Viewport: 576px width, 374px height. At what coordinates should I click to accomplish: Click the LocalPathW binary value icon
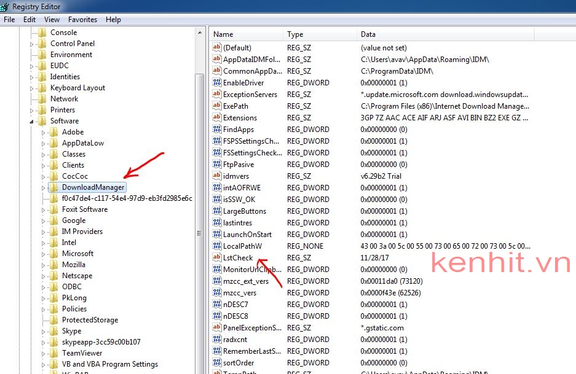point(216,246)
